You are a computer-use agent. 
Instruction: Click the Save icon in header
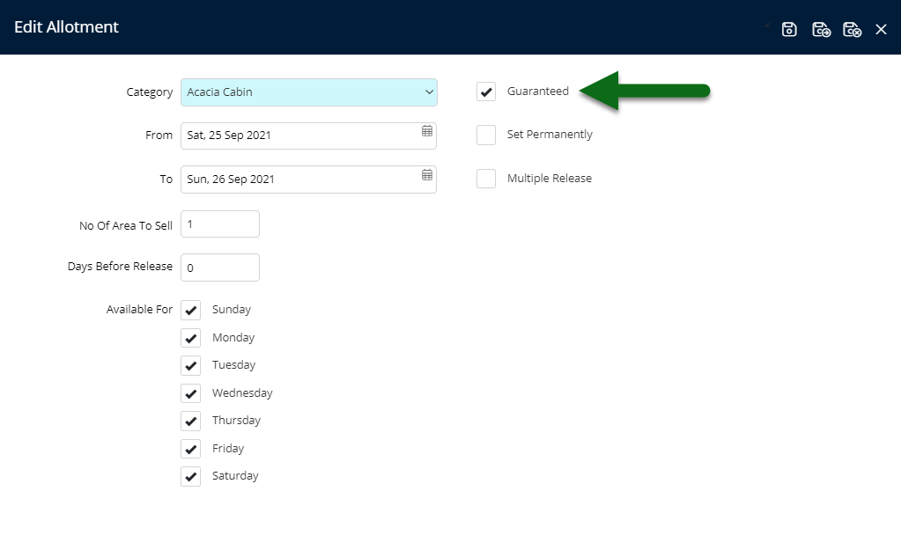point(789,29)
